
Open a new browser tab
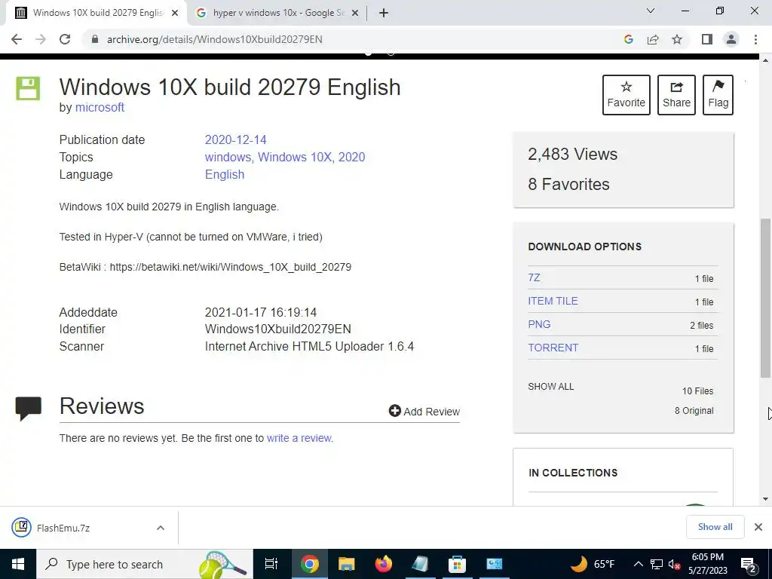[384, 13]
